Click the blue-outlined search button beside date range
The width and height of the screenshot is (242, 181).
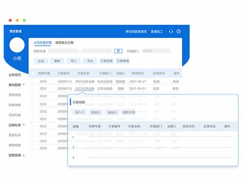pyautogui.click(x=118, y=51)
